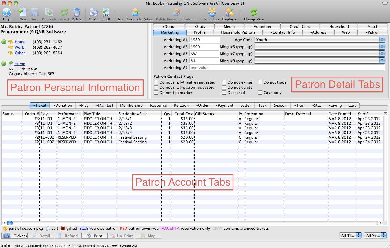This screenshot has width=390, height=248.
Task: Click the Change View icon
Action: pos(254,12)
